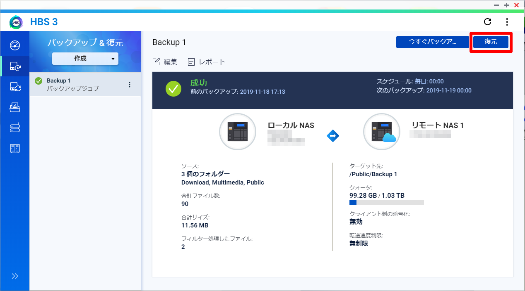The width and height of the screenshot is (525, 291).
Task: Click the 今すぐバックアップ button
Action: 433,42
